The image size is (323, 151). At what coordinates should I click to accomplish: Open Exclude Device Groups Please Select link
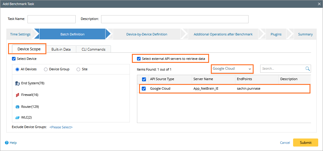coord(61,127)
